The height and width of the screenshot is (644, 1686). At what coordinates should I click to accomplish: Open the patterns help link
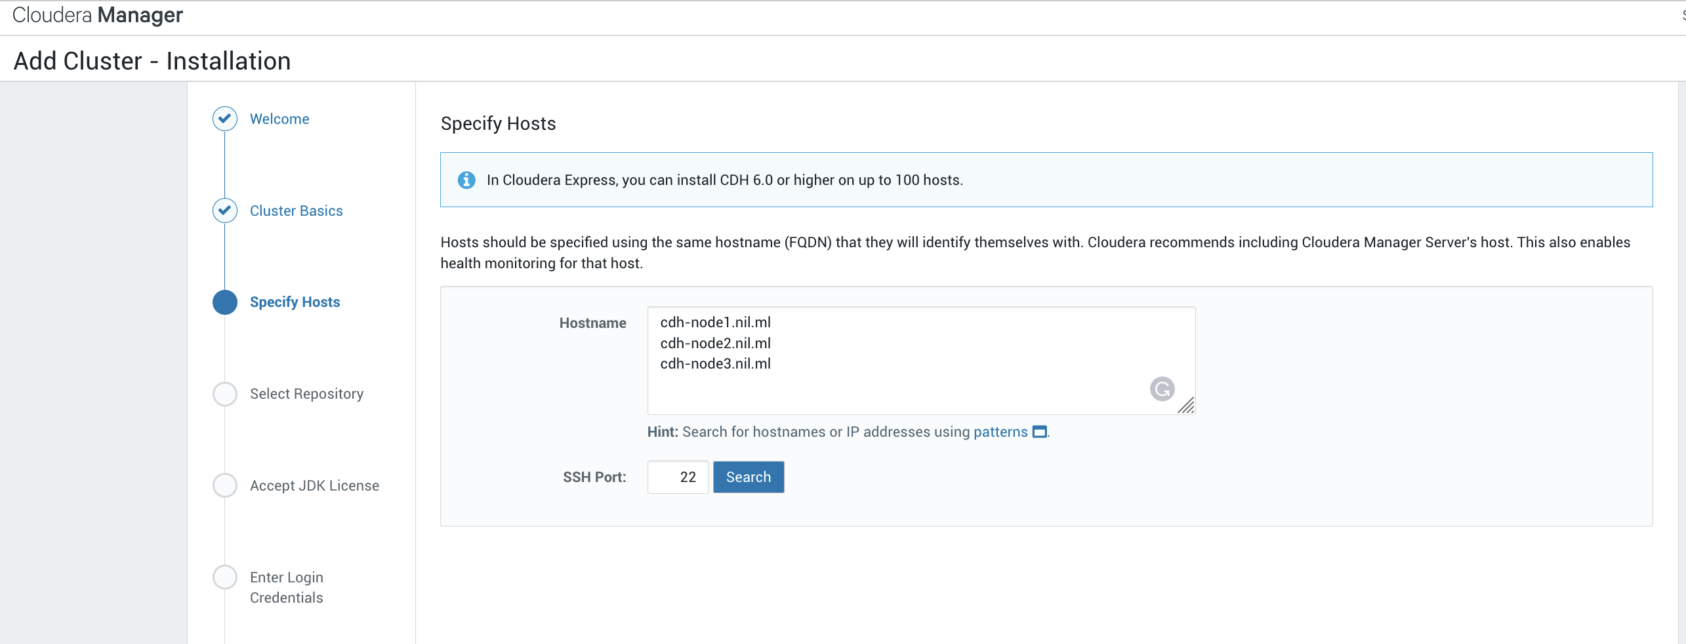tap(1000, 432)
